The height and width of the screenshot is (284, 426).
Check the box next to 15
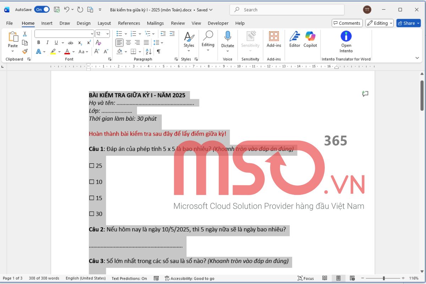coord(92,198)
